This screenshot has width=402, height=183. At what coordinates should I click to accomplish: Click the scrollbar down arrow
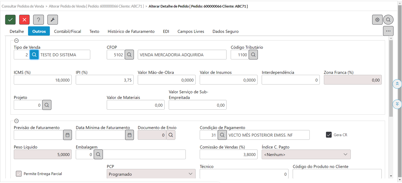coord(391,176)
